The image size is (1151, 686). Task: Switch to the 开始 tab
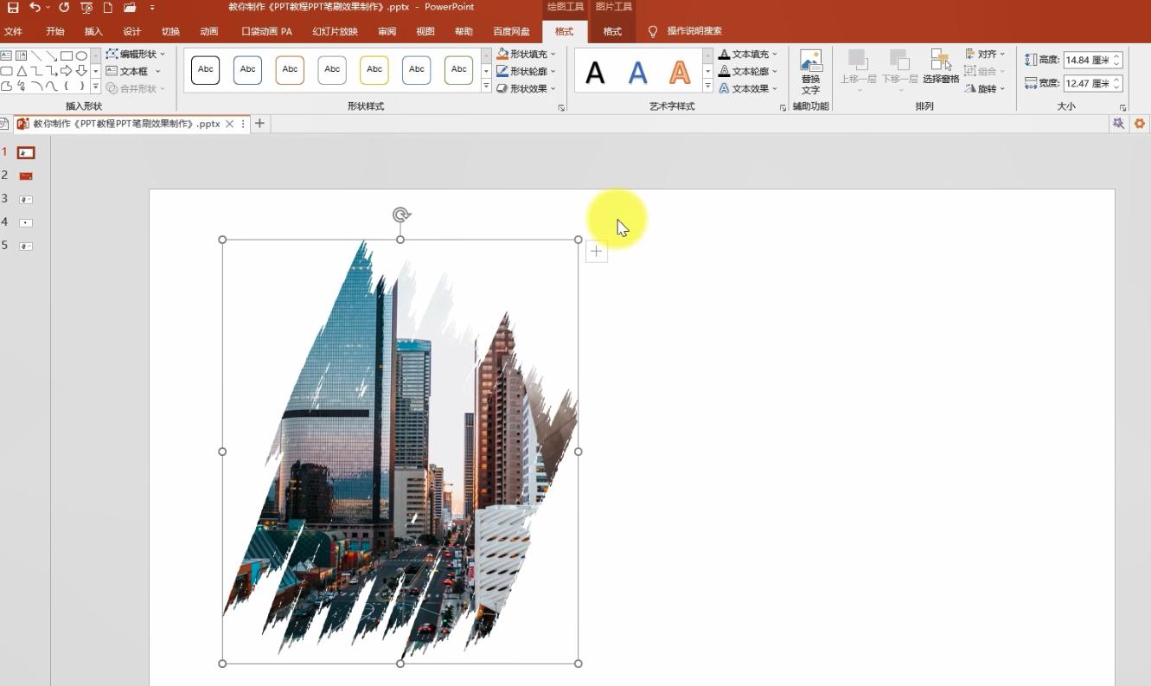[x=55, y=31]
